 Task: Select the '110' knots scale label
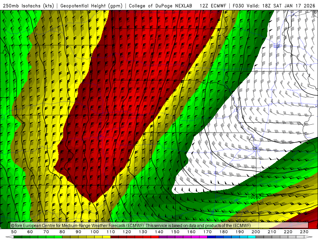coord(111,232)
